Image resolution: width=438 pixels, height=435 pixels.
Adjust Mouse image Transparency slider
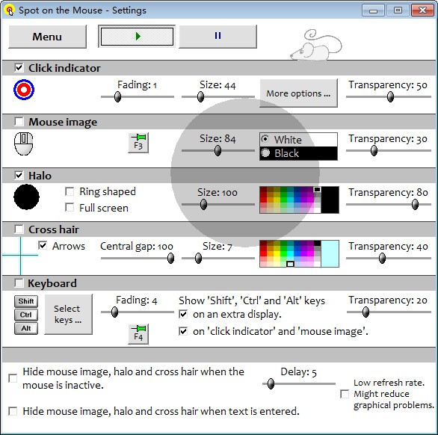(x=389, y=151)
